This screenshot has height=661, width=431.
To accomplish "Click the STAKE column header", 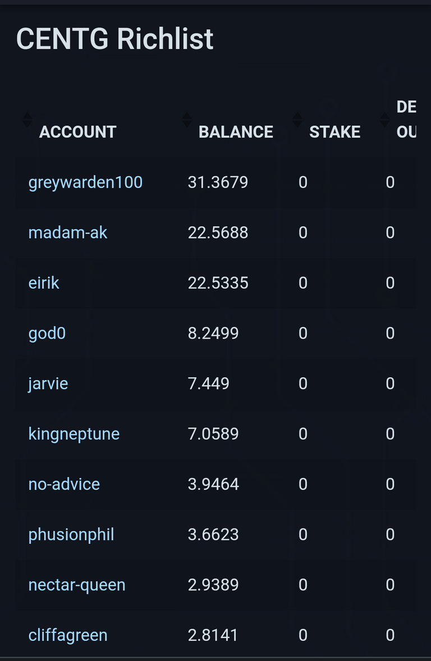I will [334, 132].
